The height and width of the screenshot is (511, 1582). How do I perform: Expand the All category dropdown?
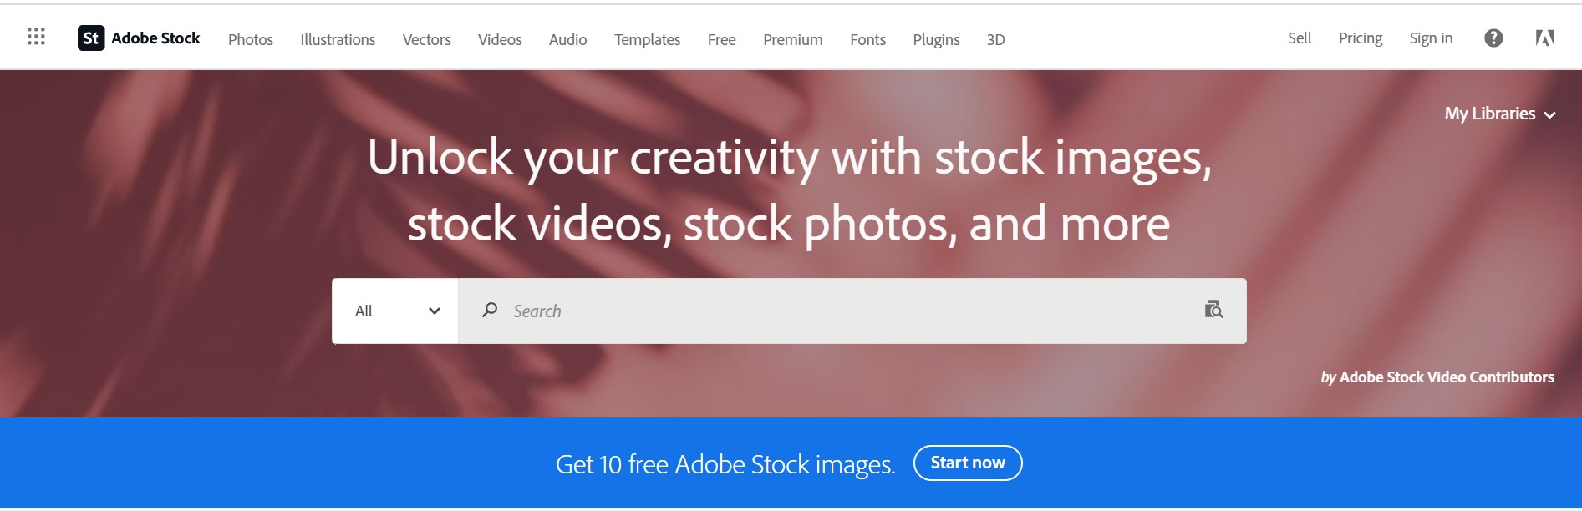point(395,311)
